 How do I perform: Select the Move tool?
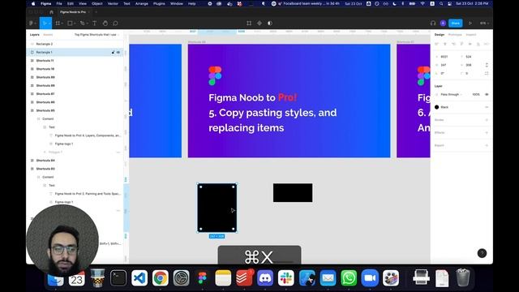(x=44, y=24)
